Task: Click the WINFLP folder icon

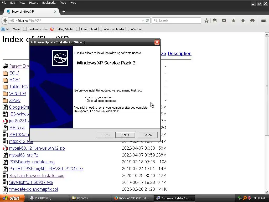Action: click(5, 94)
